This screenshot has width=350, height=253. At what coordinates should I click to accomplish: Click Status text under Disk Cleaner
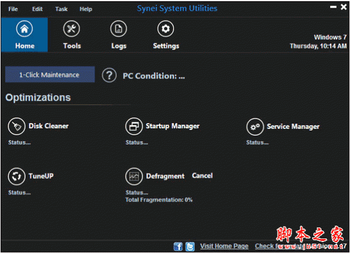[19, 142]
